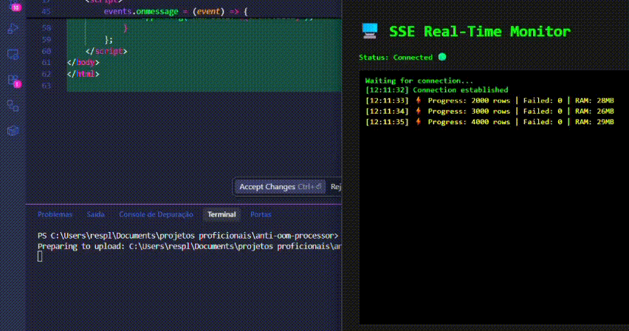Open the Console de Depuração tab
Image resolution: width=629 pixels, height=331 pixels.
(156, 214)
